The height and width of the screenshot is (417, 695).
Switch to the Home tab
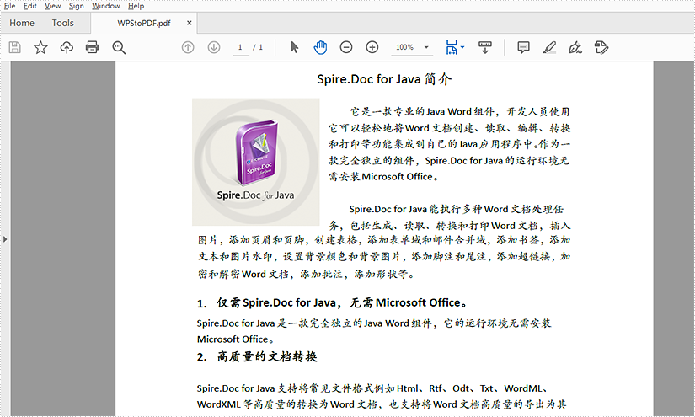tap(22, 23)
